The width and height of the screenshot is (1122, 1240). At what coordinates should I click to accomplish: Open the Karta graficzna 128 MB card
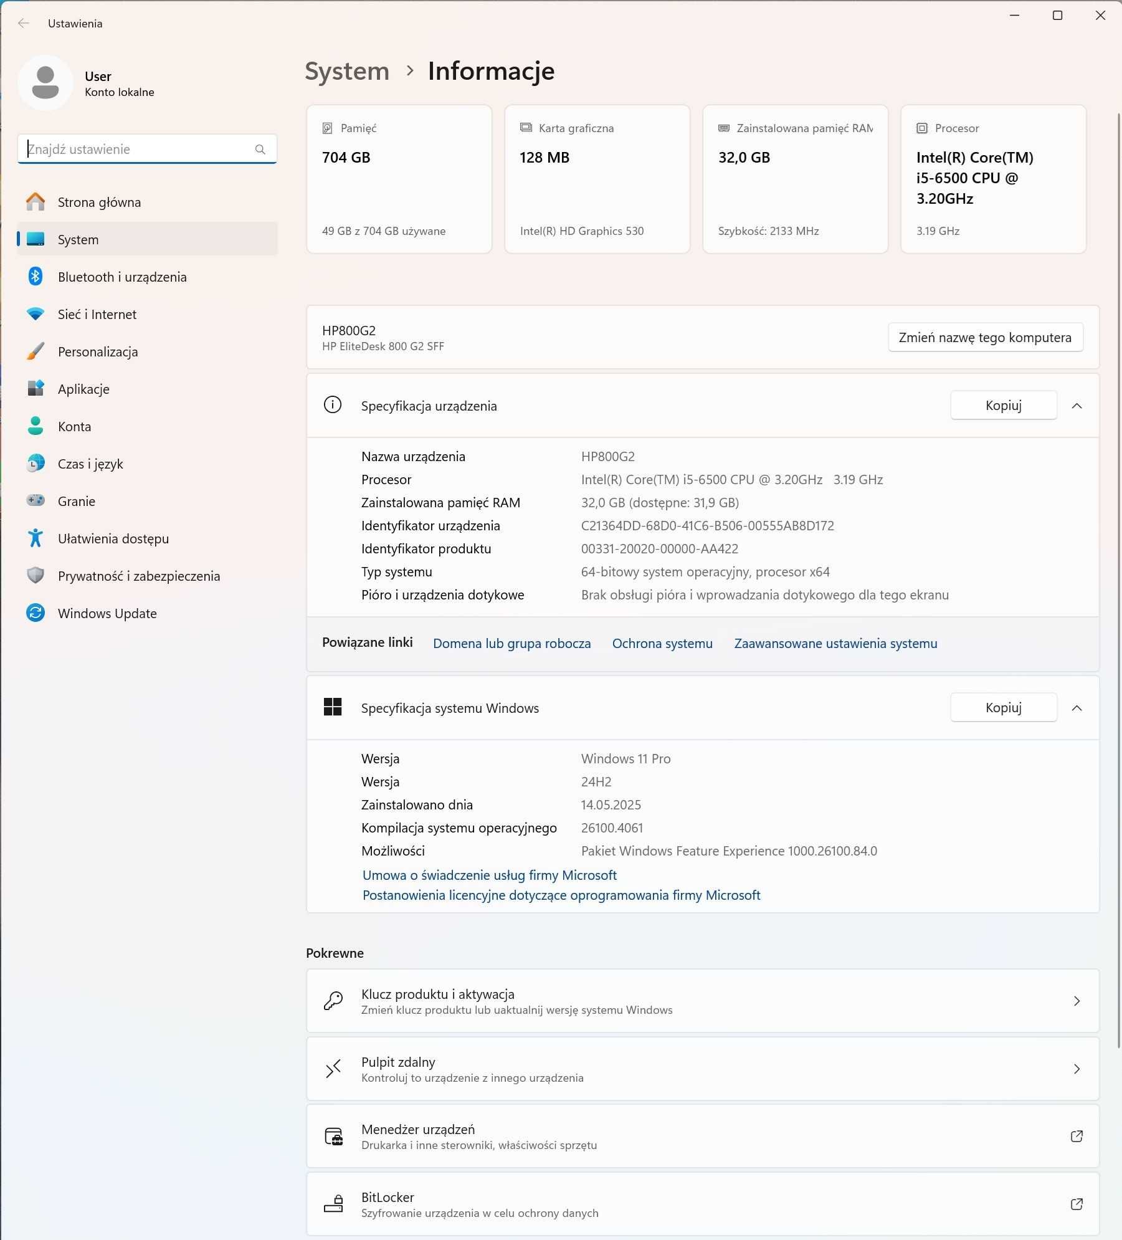tap(597, 179)
